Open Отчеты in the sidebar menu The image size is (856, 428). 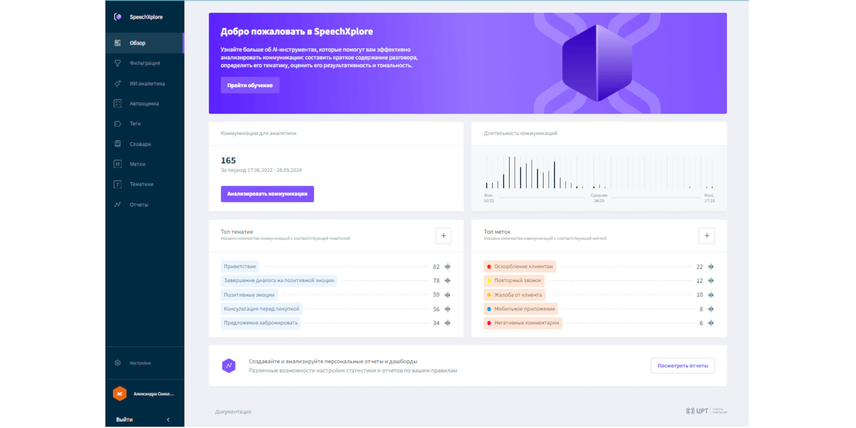(x=139, y=205)
